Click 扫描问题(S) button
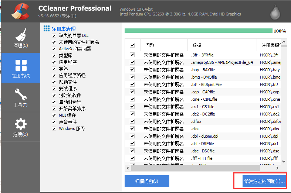The height and width of the screenshot is (193, 291). coord(147,181)
